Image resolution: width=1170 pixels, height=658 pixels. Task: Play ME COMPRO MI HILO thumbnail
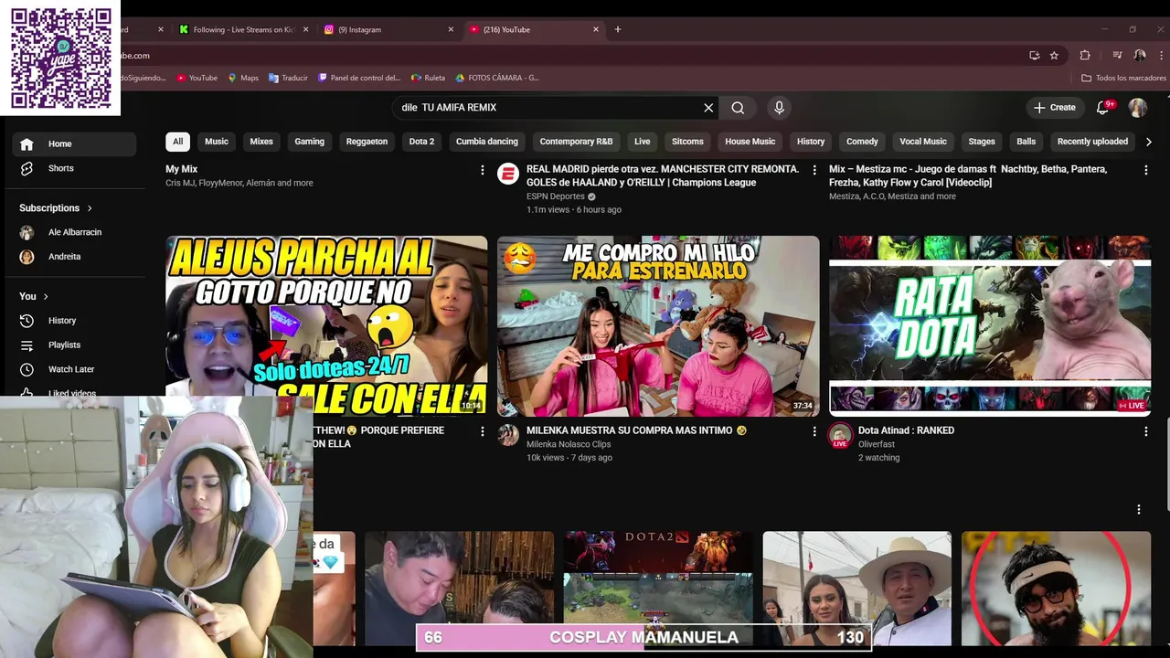pos(658,326)
